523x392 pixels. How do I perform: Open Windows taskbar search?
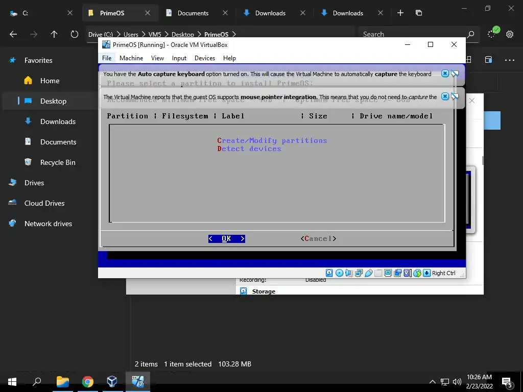click(37, 382)
